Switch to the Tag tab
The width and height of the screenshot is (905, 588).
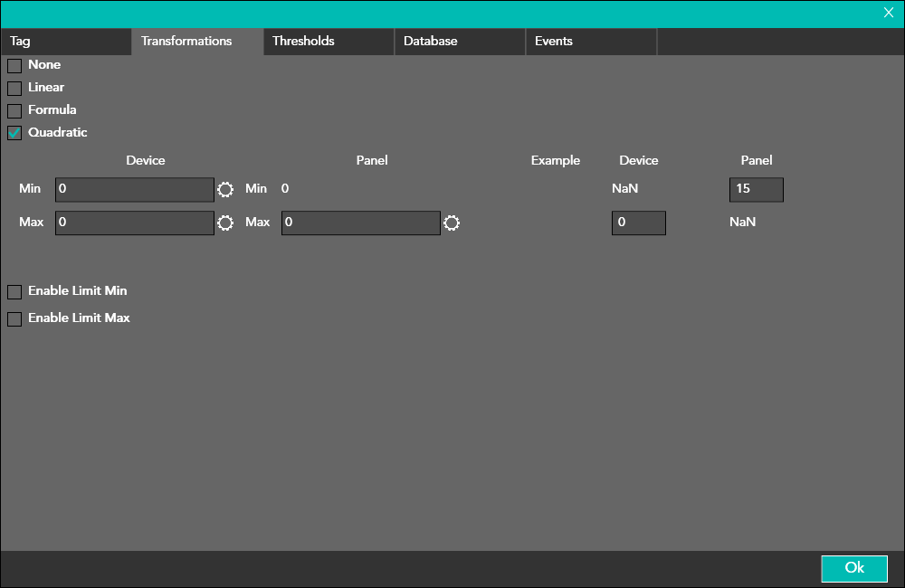point(66,42)
